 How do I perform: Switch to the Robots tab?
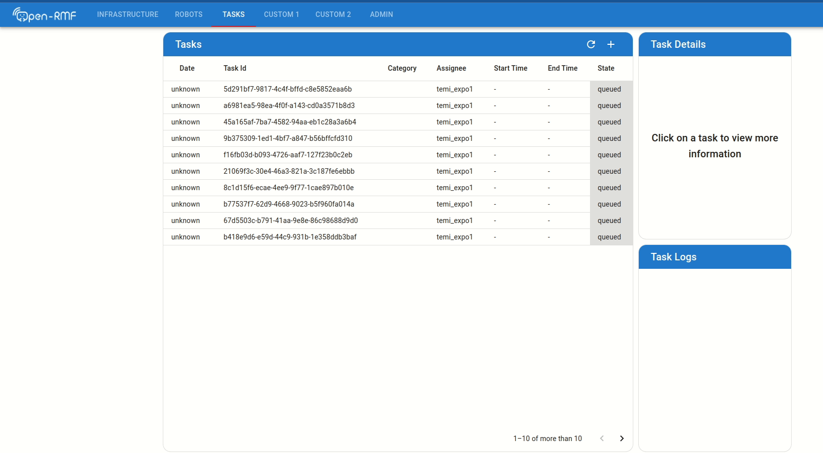(x=189, y=14)
